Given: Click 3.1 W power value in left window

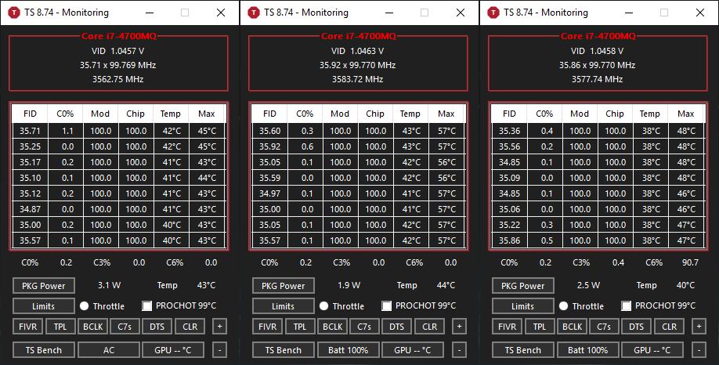Looking at the screenshot, I should coord(109,285).
